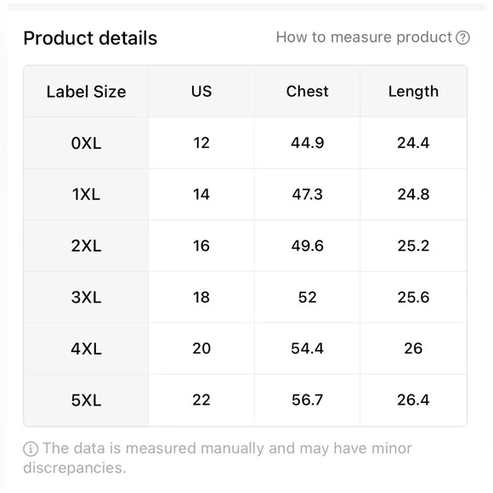Select the 1XL size row label
Image resolution: width=493 pixels, height=493 pixels.
point(86,195)
